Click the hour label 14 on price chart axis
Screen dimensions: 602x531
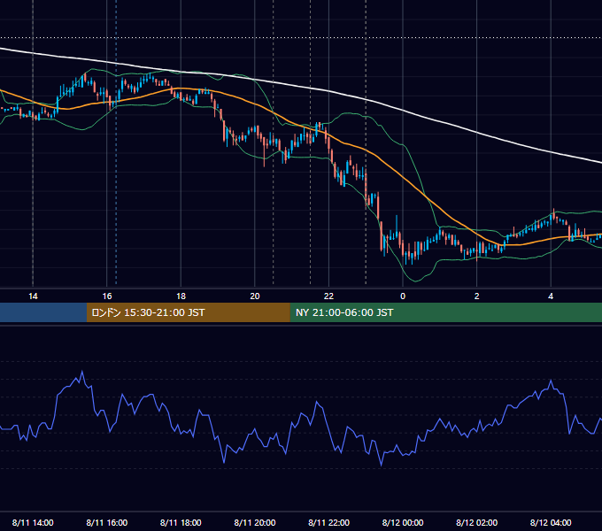click(x=33, y=296)
